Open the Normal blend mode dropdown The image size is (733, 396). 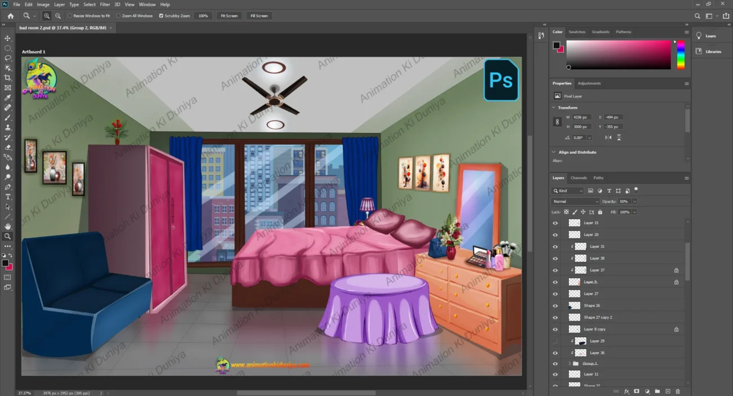click(575, 202)
